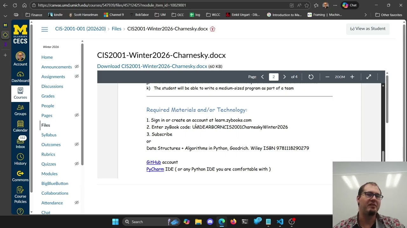Rotate the document preview
407x228 pixels.
311,77
